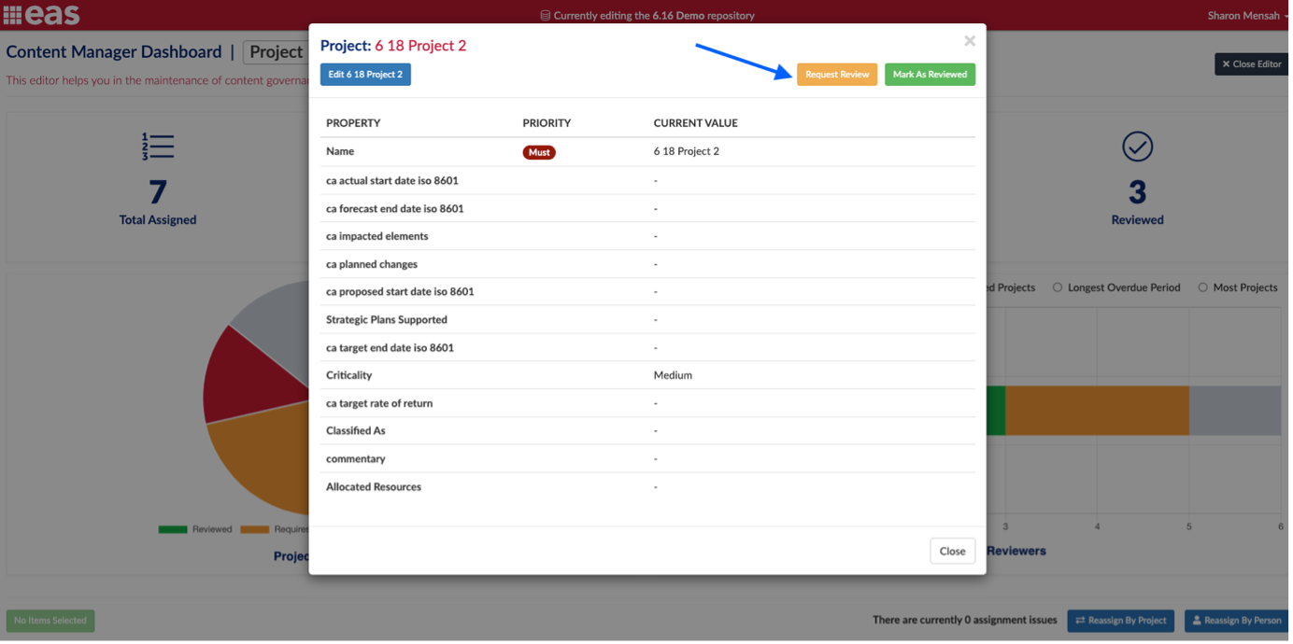1293x644 pixels.
Task: Click the Total Assigned numbered list icon
Action: pyautogui.click(x=158, y=147)
